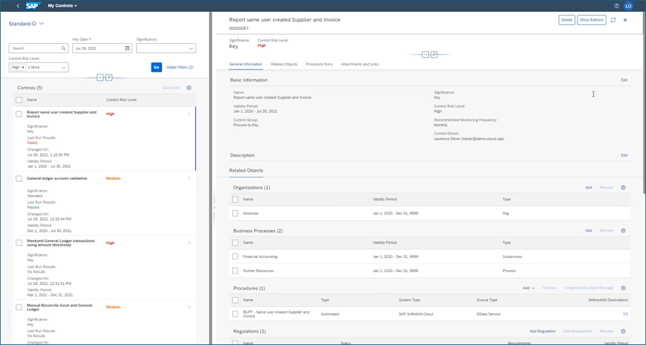Go back with the header arrow
This screenshot has width=646, height=345.
tap(18, 6)
